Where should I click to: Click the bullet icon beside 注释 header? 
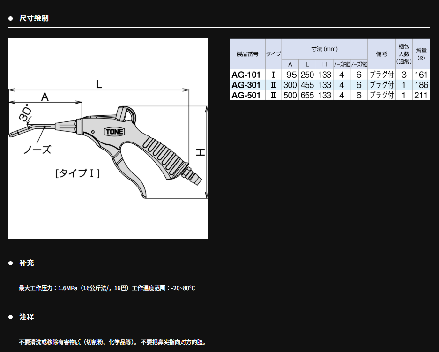[x=10, y=317]
